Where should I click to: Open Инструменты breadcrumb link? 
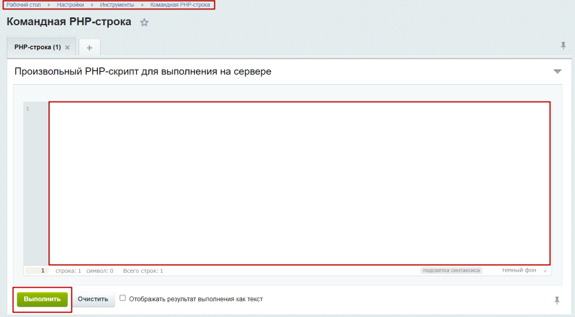117,5
